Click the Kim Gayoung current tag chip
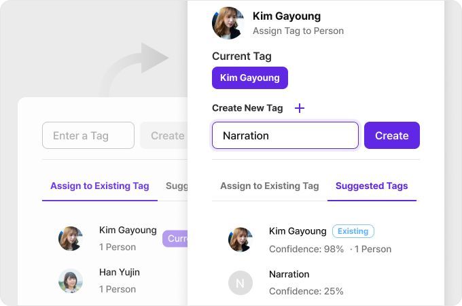The image size is (462, 306). click(249, 78)
